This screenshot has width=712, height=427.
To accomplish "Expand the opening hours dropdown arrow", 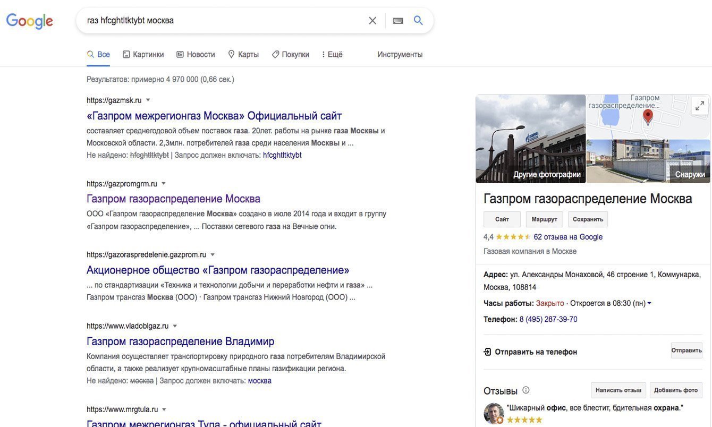I will 649,303.
